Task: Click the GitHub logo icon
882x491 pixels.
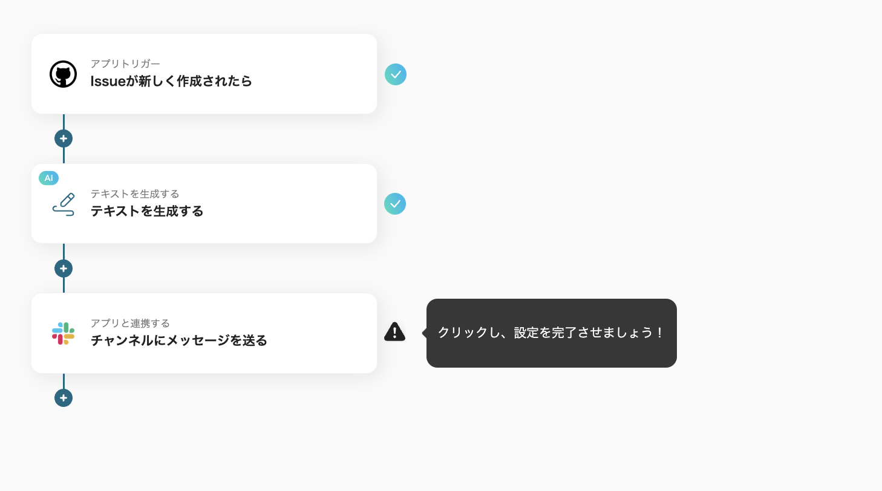Action: point(63,74)
